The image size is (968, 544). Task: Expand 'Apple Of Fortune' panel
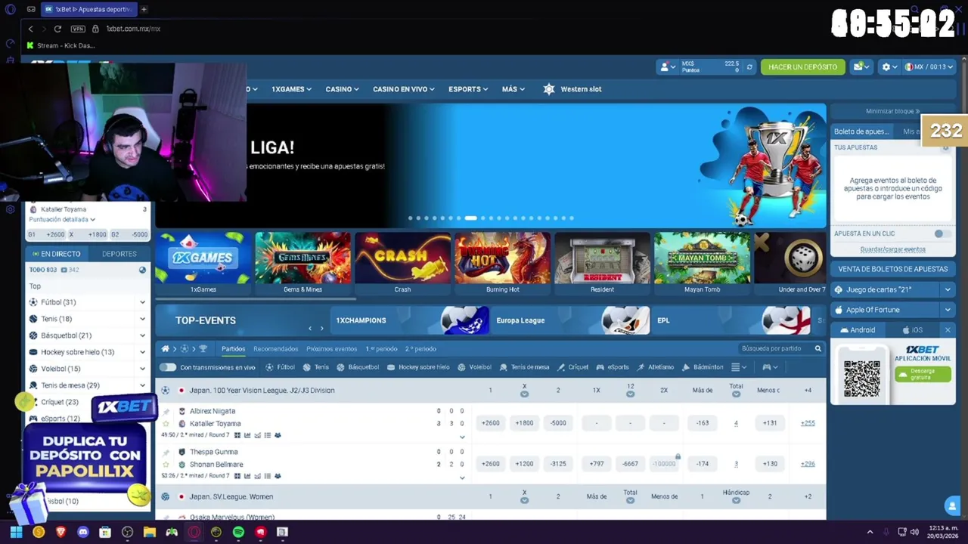point(947,310)
